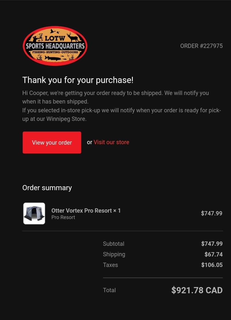Click the Thank you for your purchase heading
Viewport: 231px width, 320px height.
click(78, 80)
